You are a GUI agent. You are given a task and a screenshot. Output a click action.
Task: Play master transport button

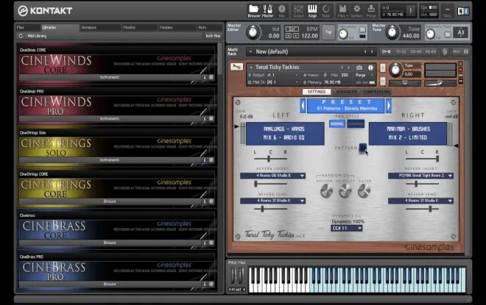[296, 36]
